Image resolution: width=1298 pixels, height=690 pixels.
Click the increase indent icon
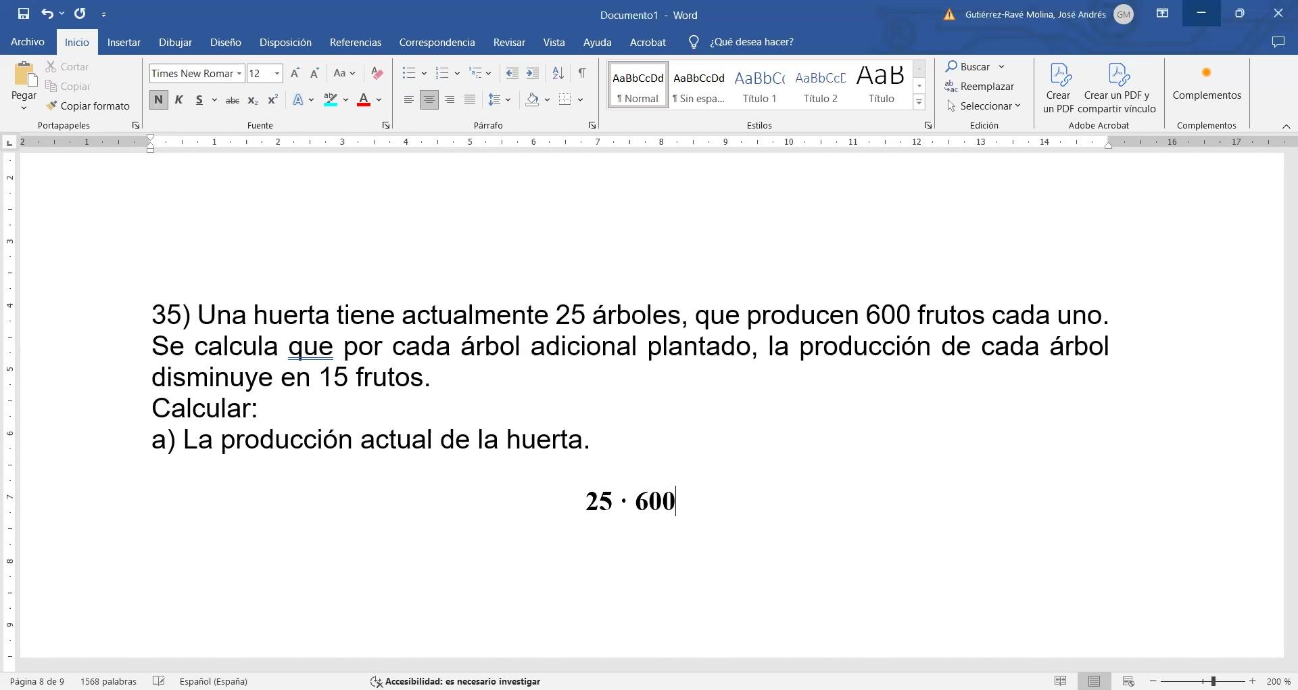pyautogui.click(x=533, y=73)
